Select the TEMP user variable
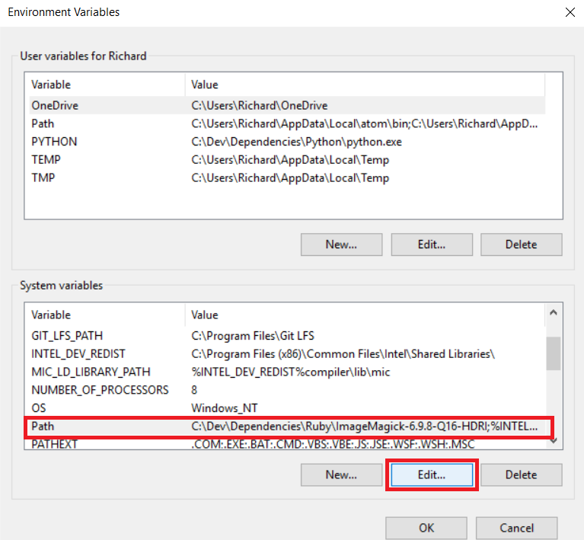Screen dimensions: 584x540 coord(287,160)
